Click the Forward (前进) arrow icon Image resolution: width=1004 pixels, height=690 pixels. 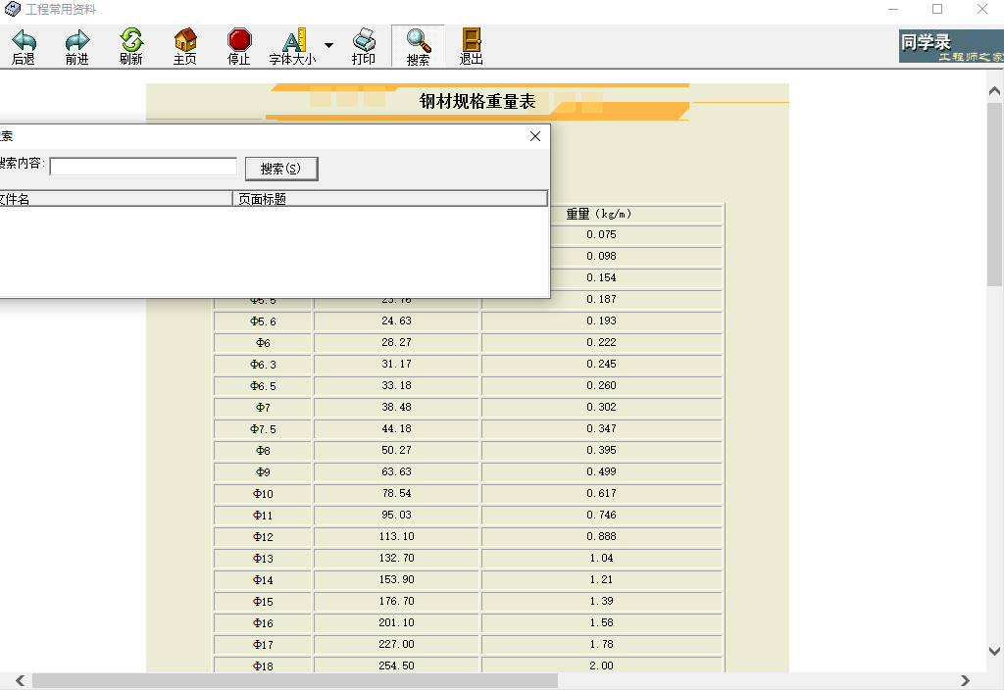pos(76,41)
